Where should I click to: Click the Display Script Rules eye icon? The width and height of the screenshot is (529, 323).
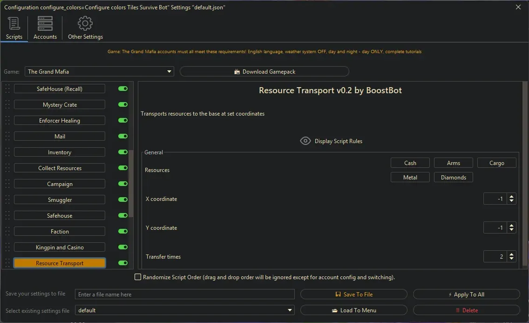point(305,141)
